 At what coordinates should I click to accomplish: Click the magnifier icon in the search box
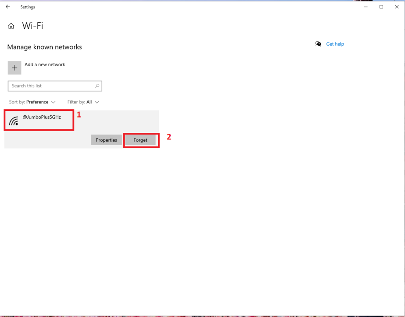coord(97,86)
